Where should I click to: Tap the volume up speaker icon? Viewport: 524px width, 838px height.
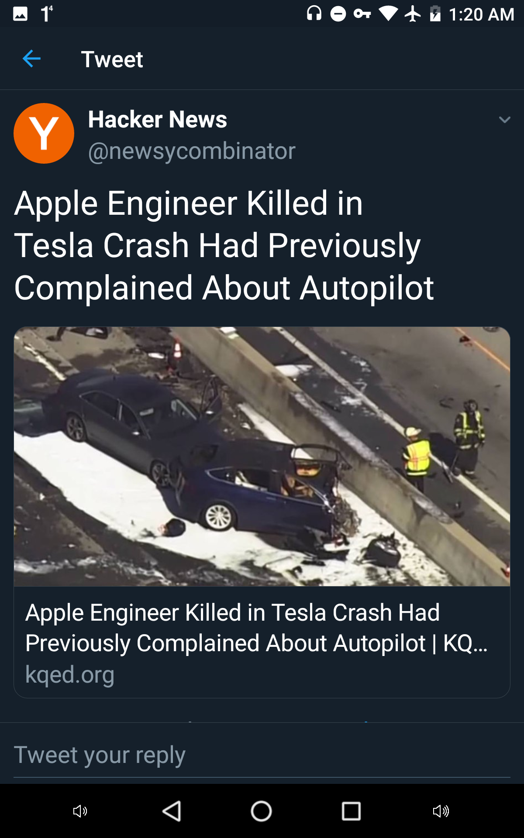coord(441,811)
